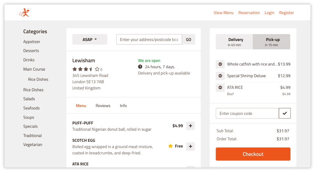The height and width of the screenshot is (172, 315).
Task: Open View Menu in the header
Action: pyautogui.click(x=223, y=13)
